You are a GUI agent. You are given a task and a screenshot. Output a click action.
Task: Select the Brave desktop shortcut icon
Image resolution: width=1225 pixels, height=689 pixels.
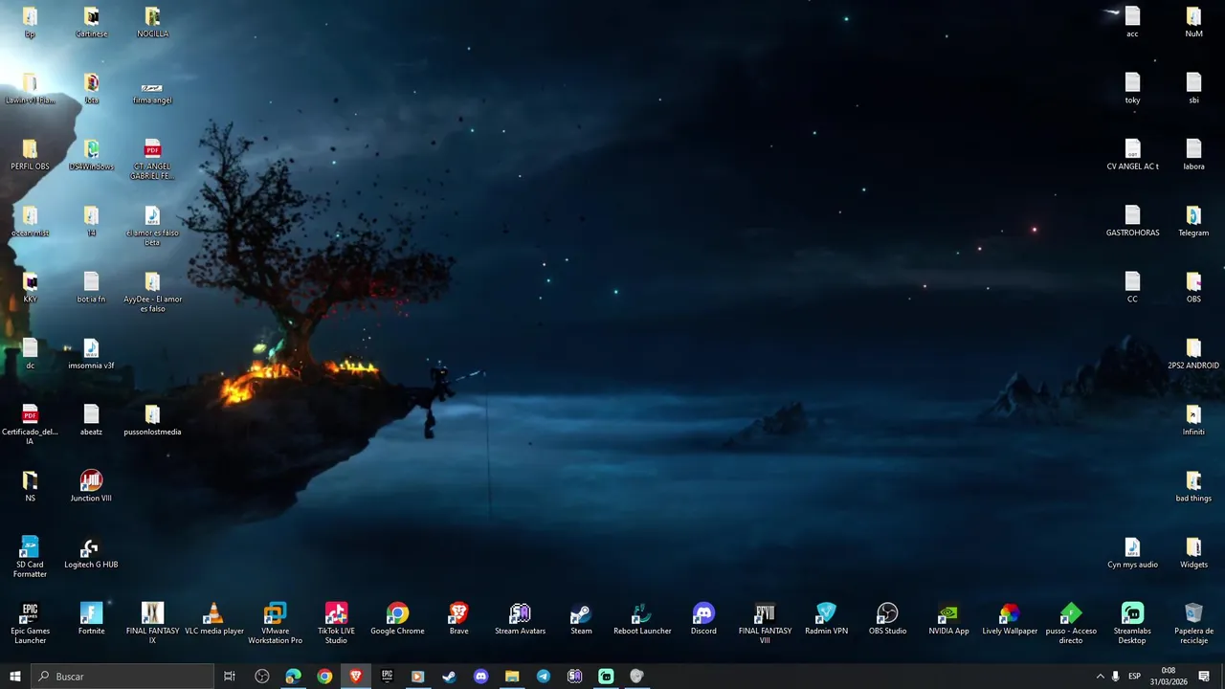point(458,619)
